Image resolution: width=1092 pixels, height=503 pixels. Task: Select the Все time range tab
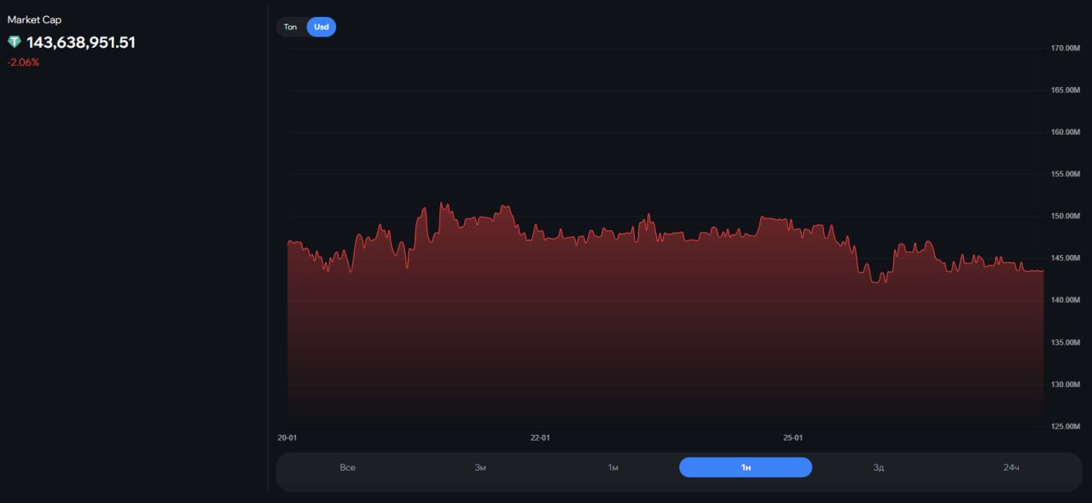click(x=347, y=468)
